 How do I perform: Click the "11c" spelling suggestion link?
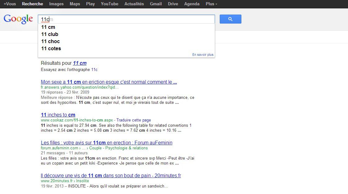(x=94, y=70)
